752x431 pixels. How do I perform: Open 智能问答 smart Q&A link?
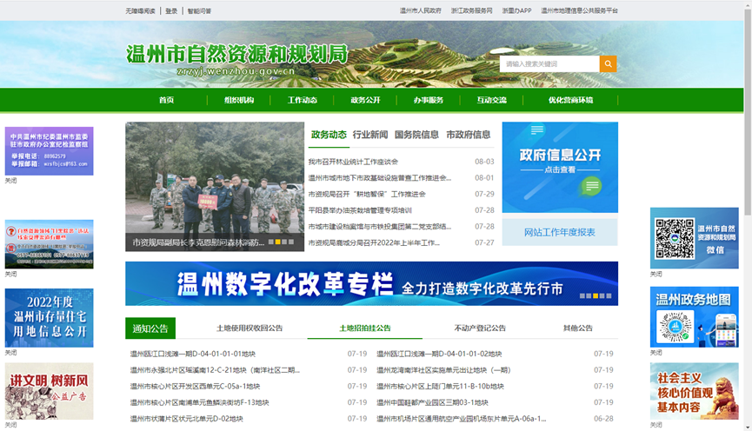[x=199, y=10]
